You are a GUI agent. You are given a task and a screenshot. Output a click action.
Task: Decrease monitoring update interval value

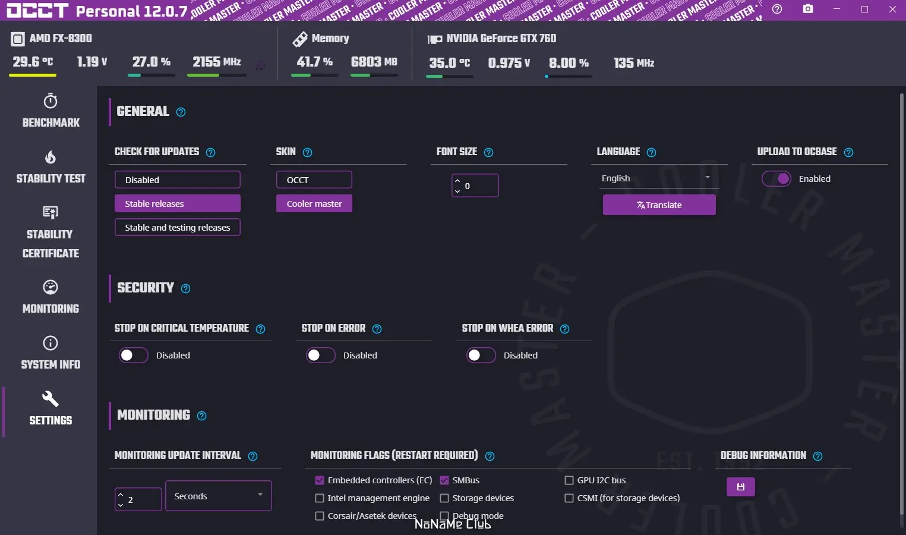[x=121, y=505]
